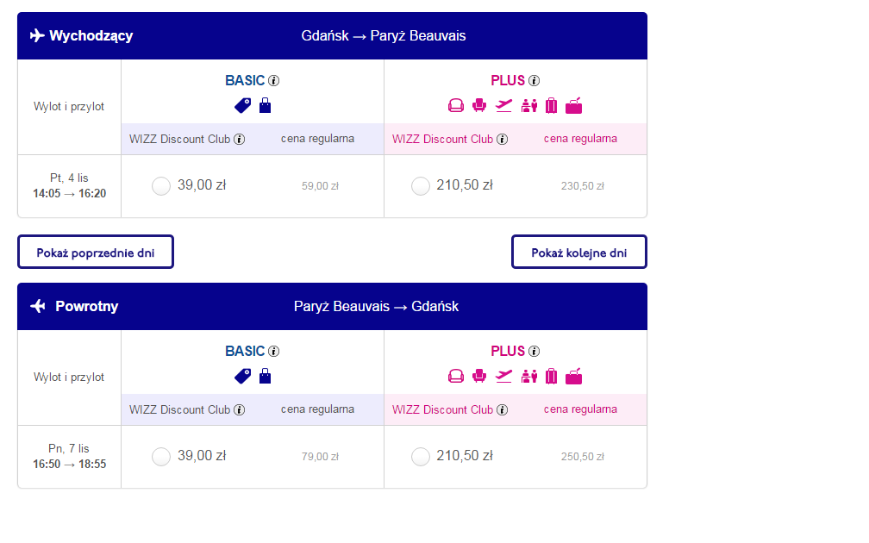Screen dimensions: 869x543
Task: Click the price tag icon under outbound BASIC
Action: pyautogui.click(x=243, y=106)
